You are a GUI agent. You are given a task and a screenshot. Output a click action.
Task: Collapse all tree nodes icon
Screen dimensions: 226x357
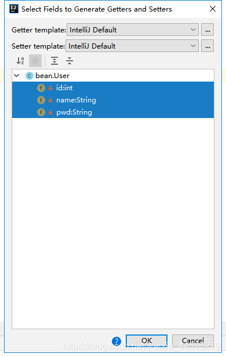coord(70,61)
